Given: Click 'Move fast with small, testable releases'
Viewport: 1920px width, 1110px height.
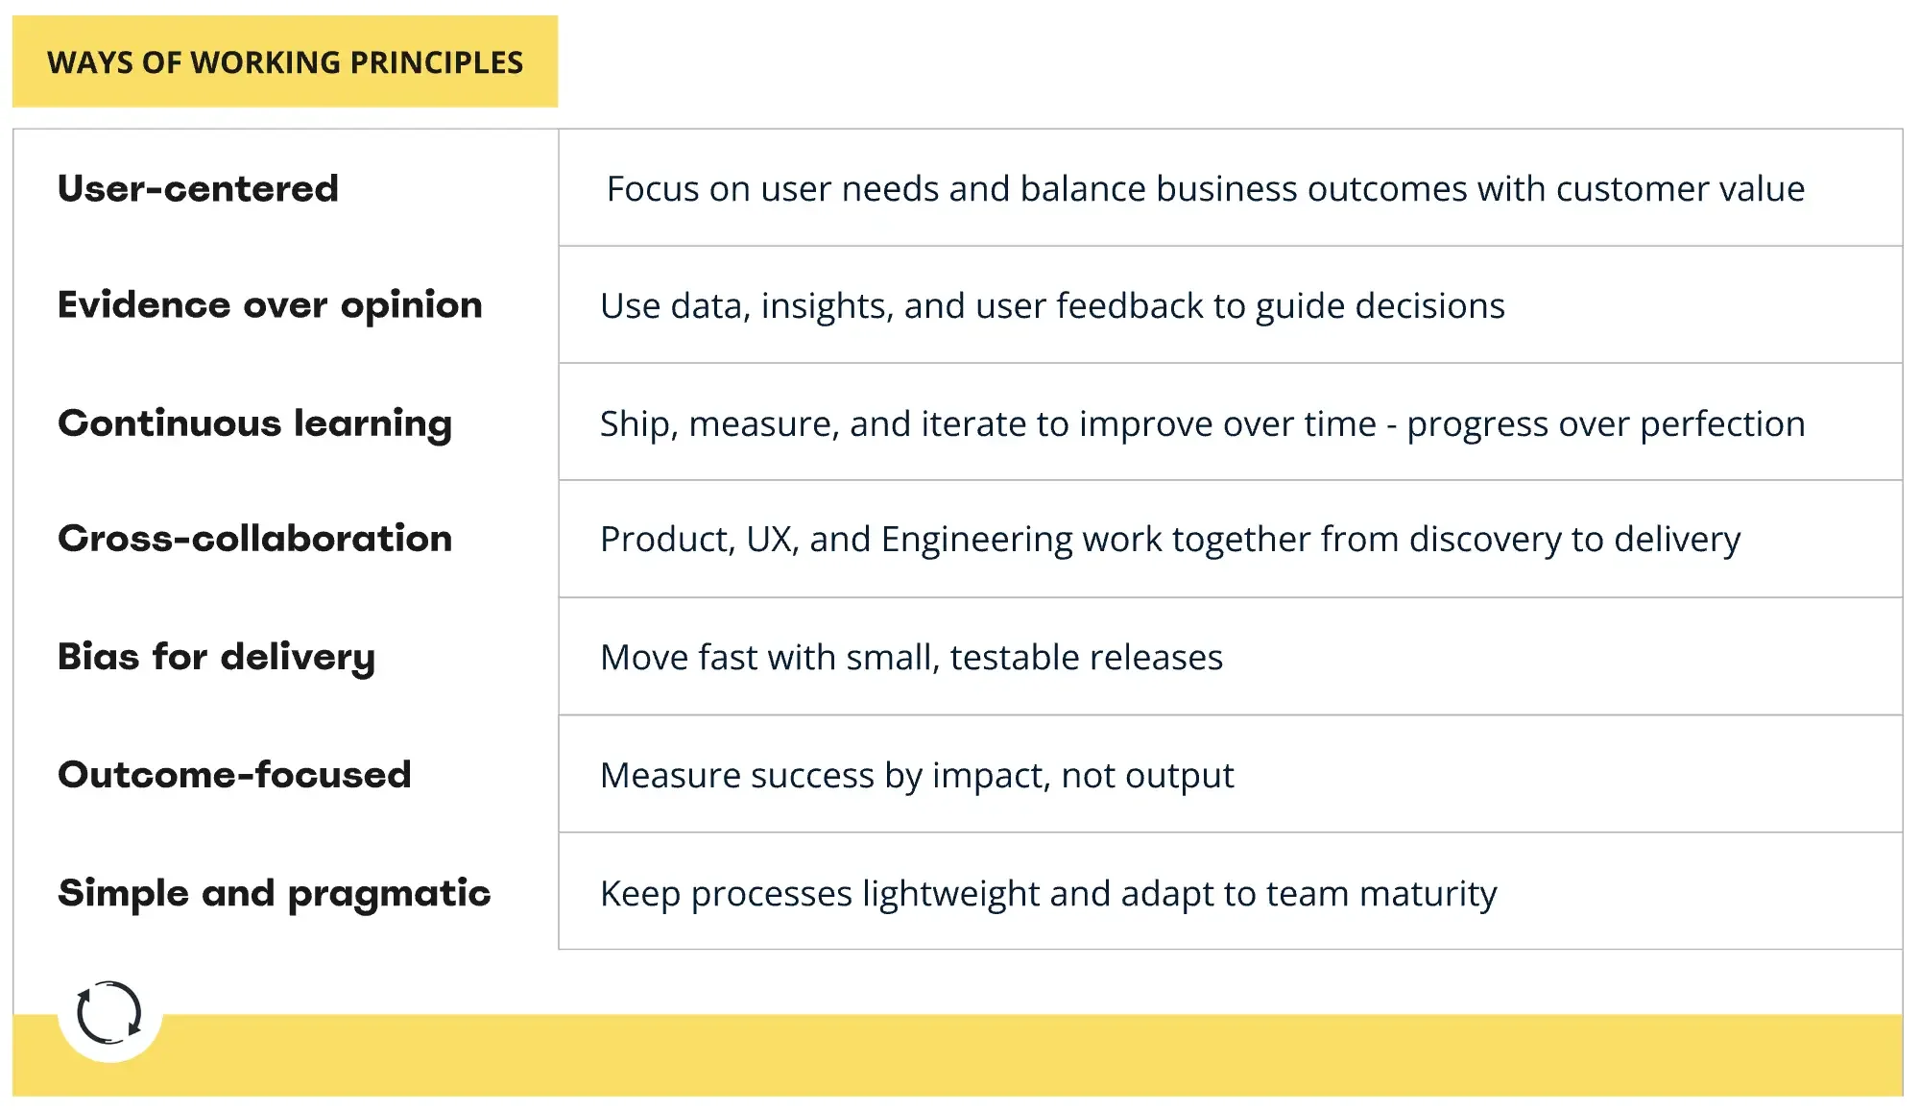Looking at the screenshot, I should tap(911, 658).
